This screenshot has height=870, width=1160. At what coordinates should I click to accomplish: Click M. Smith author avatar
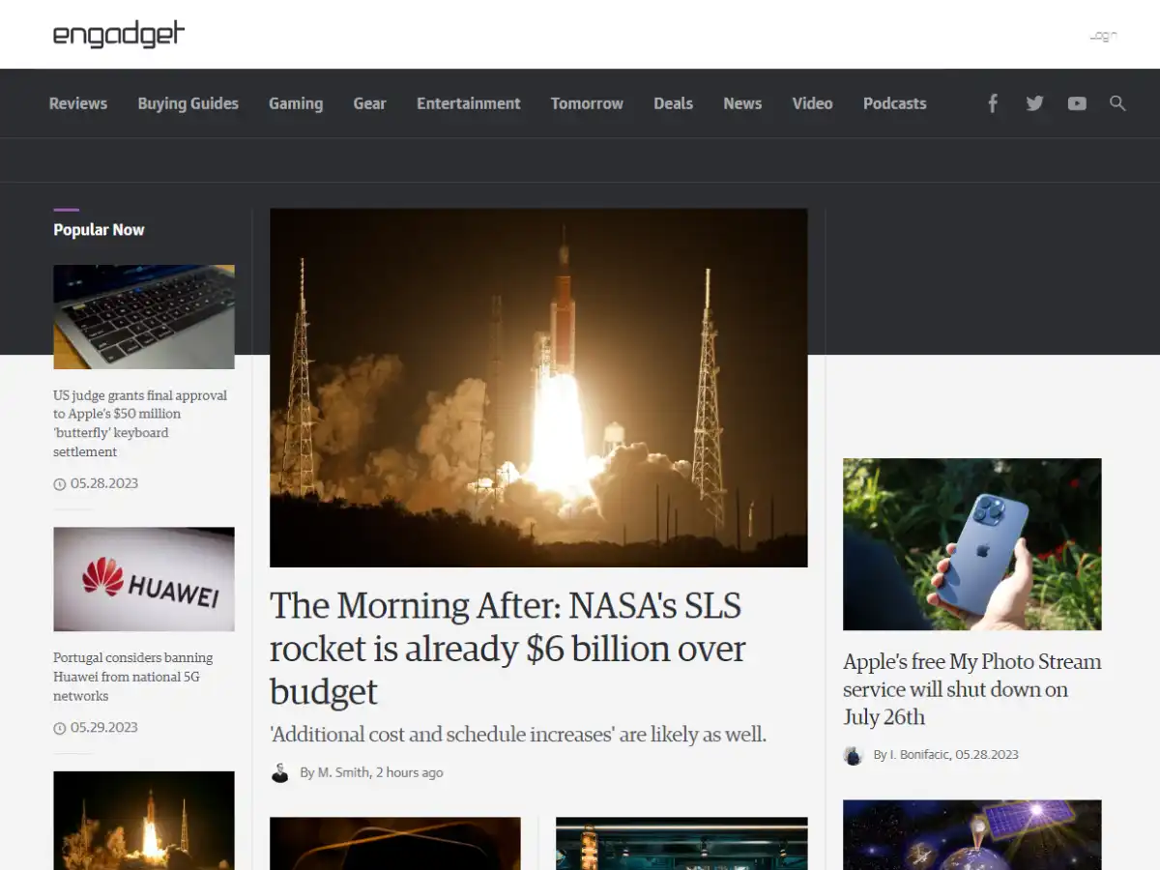(279, 772)
